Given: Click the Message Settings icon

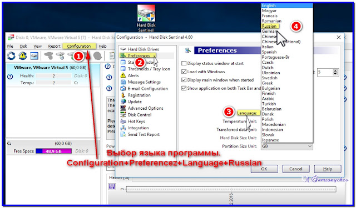Looking at the screenshot, I should pyautogui.click(x=123, y=82).
